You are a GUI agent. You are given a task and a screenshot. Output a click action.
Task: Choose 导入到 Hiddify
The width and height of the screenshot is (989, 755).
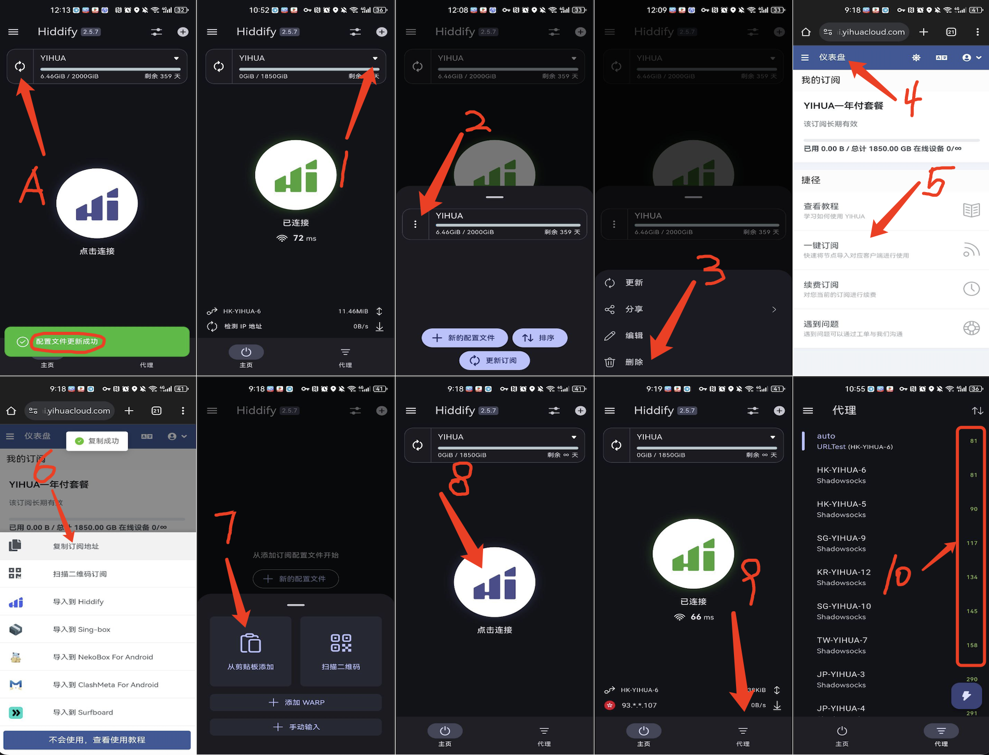click(98, 601)
